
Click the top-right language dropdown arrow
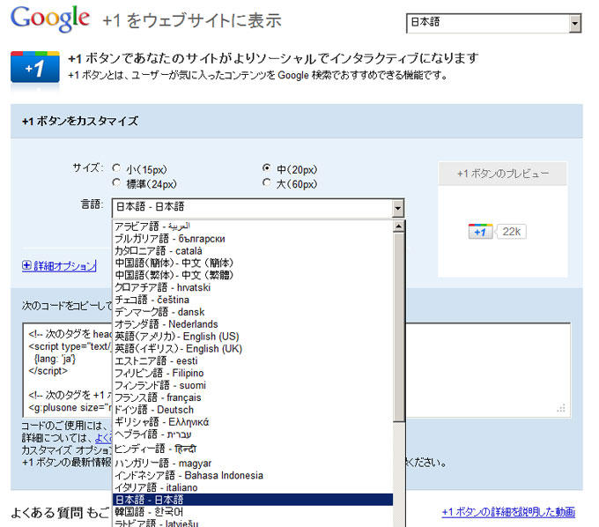point(574,24)
